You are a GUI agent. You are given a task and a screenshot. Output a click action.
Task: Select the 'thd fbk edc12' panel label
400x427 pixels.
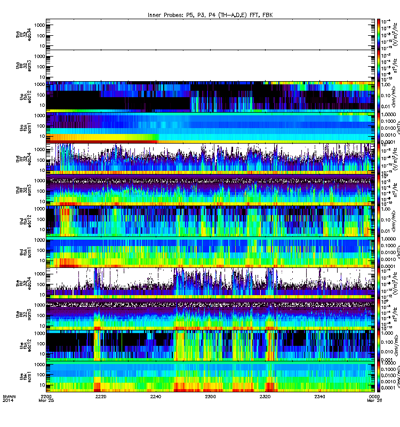[x=25, y=222]
